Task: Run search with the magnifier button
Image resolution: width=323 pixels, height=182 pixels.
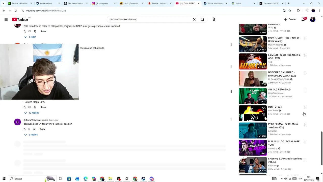Action: (x=202, y=19)
